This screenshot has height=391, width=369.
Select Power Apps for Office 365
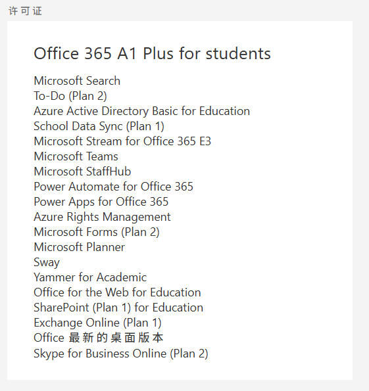(x=101, y=202)
